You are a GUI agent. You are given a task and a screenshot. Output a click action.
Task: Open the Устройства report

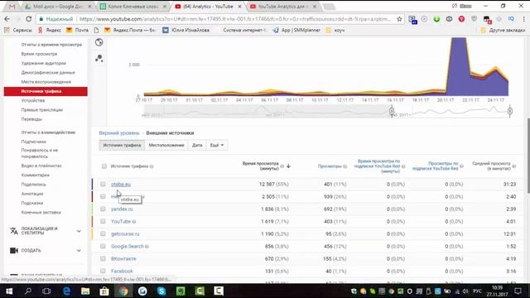click(x=33, y=101)
